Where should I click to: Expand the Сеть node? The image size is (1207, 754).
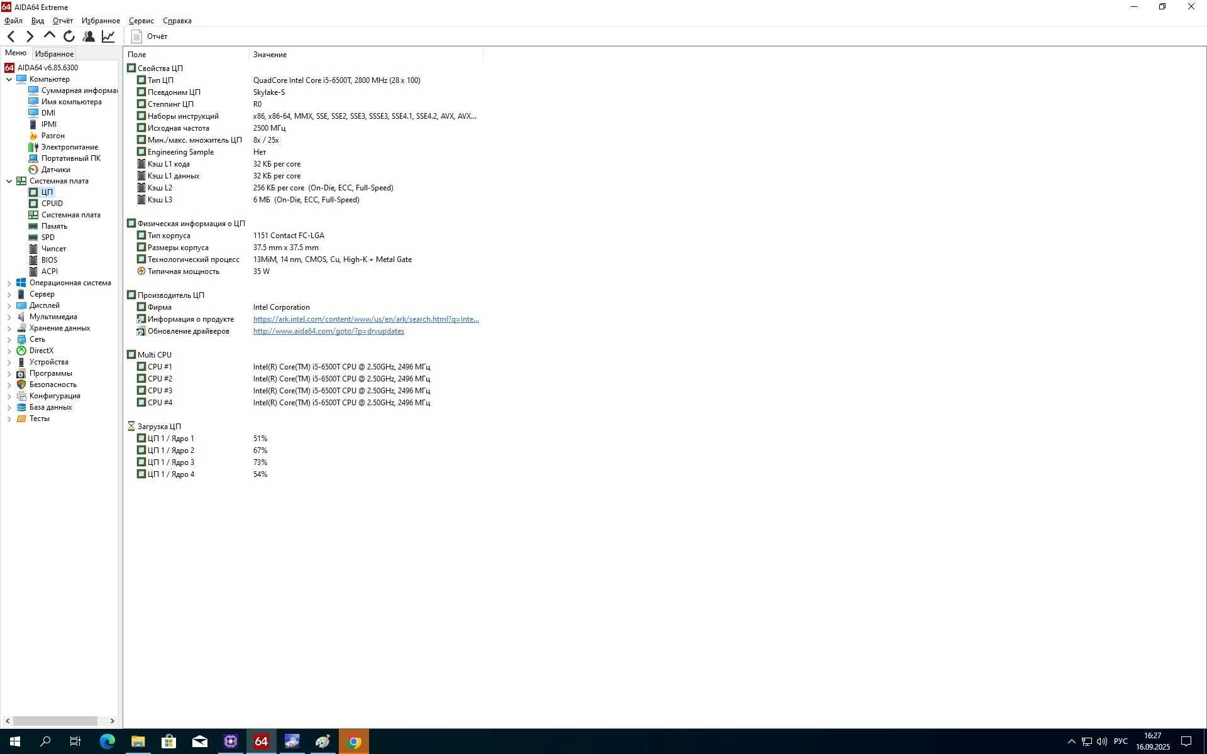[9, 339]
